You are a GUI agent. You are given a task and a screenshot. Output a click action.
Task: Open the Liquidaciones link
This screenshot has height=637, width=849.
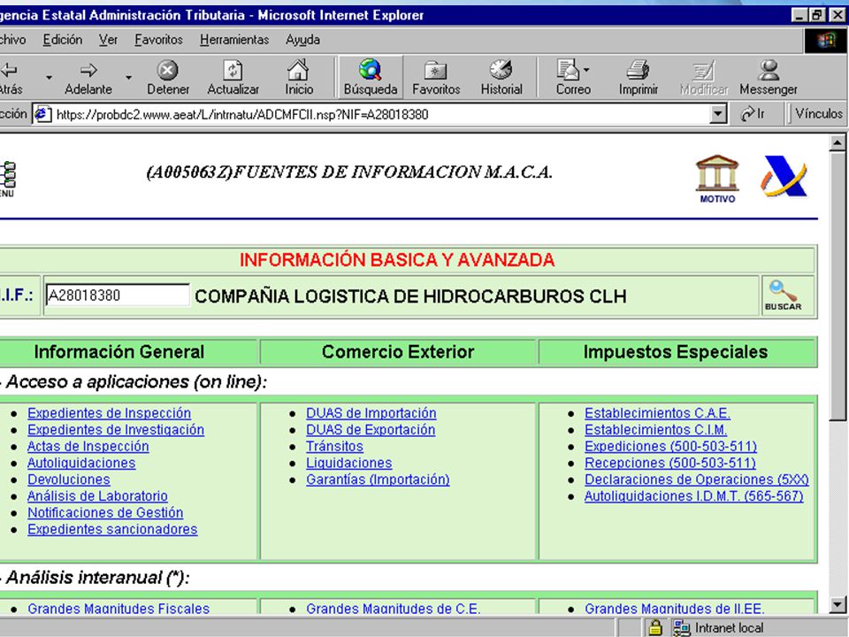pyautogui.click(x=348, y=463)
